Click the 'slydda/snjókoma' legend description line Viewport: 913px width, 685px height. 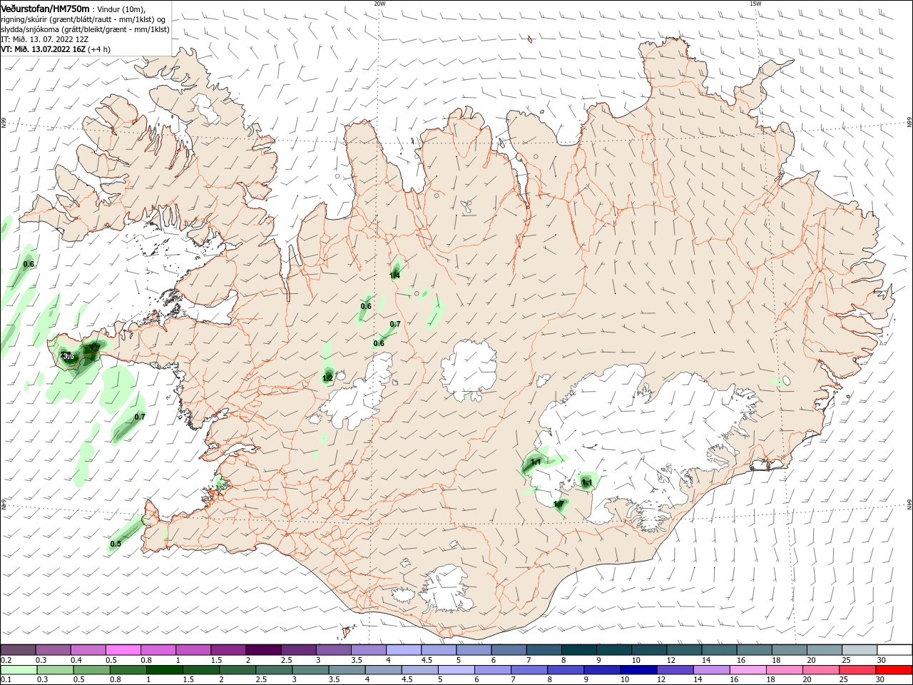[85, 29]
